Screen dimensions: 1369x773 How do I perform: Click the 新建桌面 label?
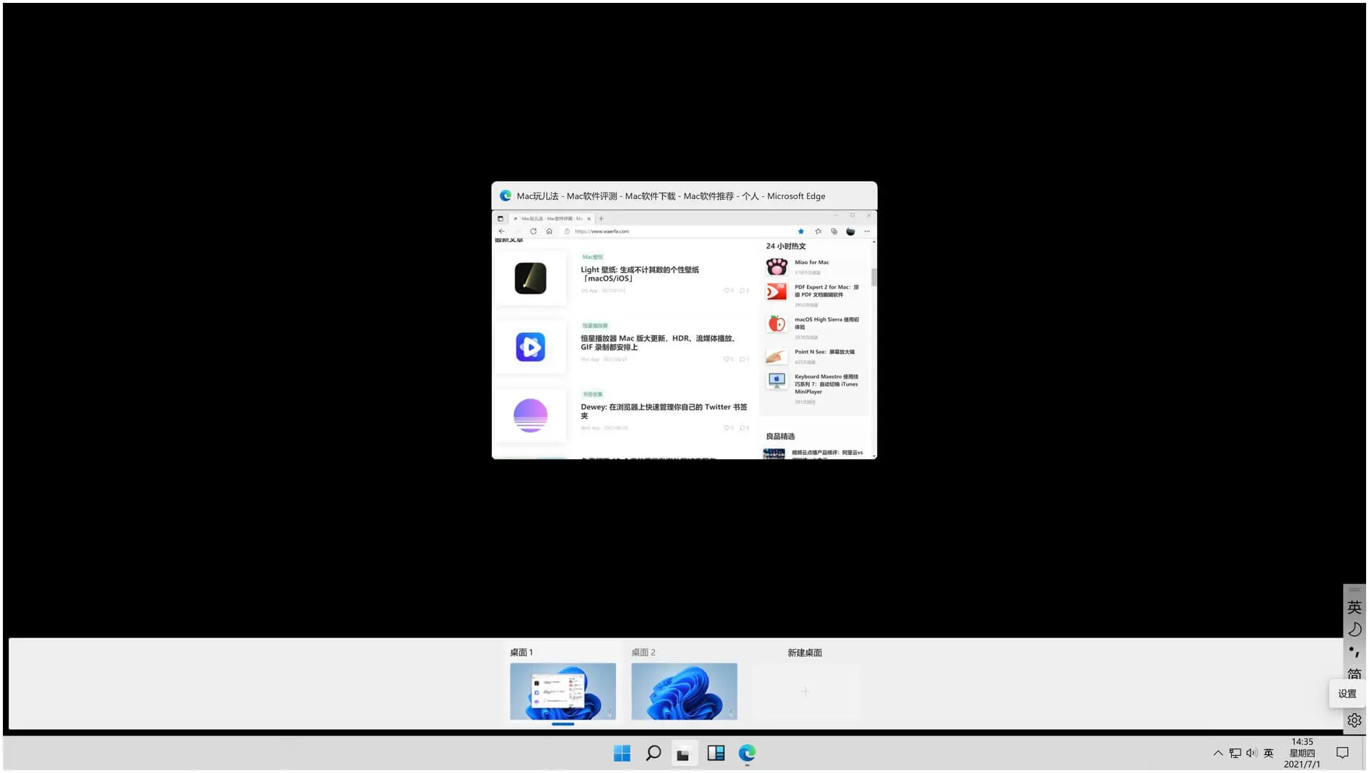click(x=804, y=653)
